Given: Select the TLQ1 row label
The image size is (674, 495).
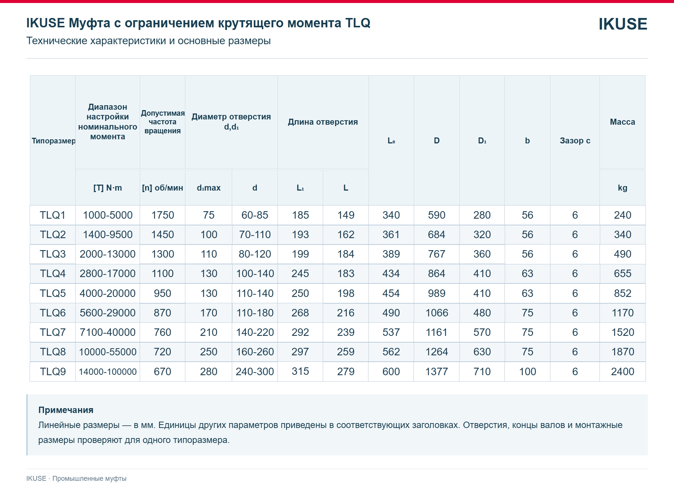Looking at the screenshot, I should 53,215.
